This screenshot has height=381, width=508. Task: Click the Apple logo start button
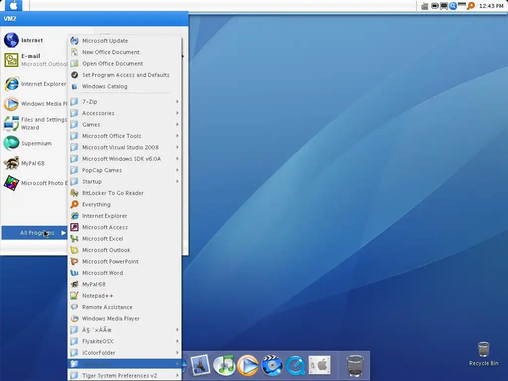(13, 5)
